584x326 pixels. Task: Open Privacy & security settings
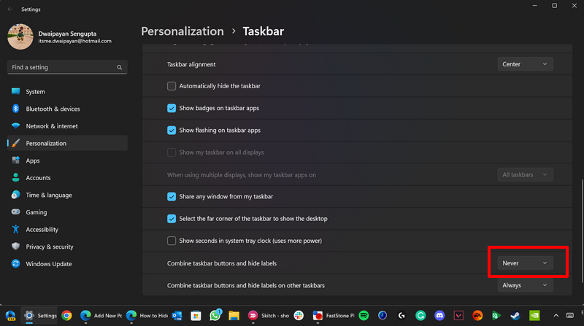tap(50, 247)
